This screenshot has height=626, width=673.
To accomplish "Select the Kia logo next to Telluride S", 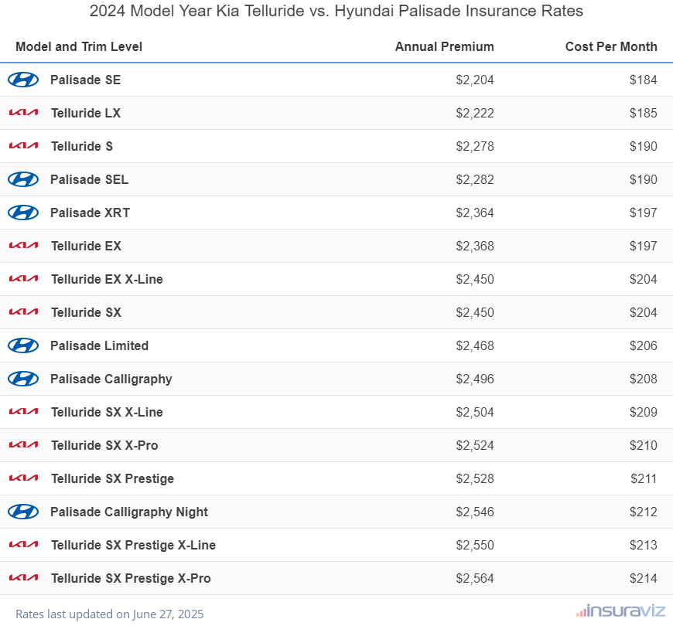I will [x=24, y=146].
